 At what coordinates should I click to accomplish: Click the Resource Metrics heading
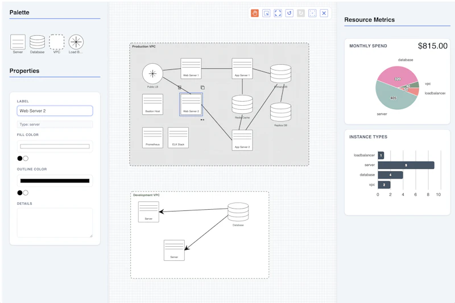(x=369, y=20)
